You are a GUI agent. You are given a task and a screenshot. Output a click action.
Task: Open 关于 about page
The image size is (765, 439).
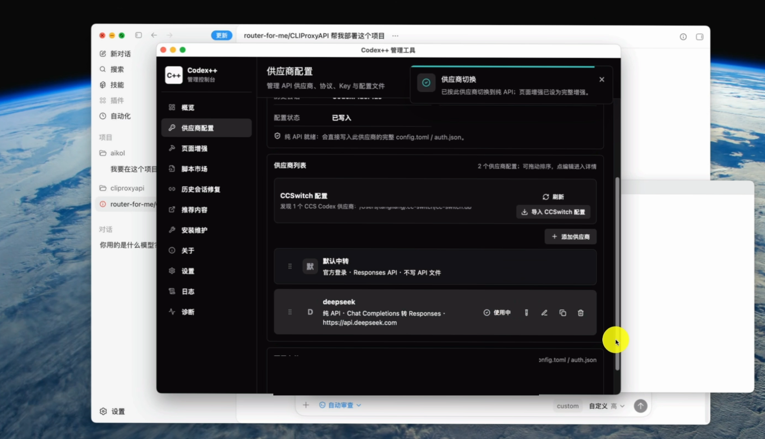tap(206, 251)
